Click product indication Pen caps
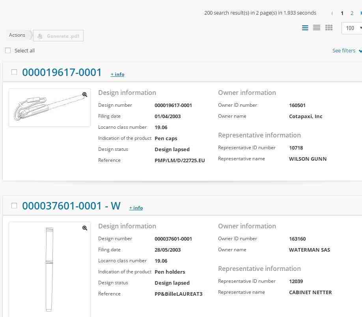362x317 pixels. coord(166,139)
